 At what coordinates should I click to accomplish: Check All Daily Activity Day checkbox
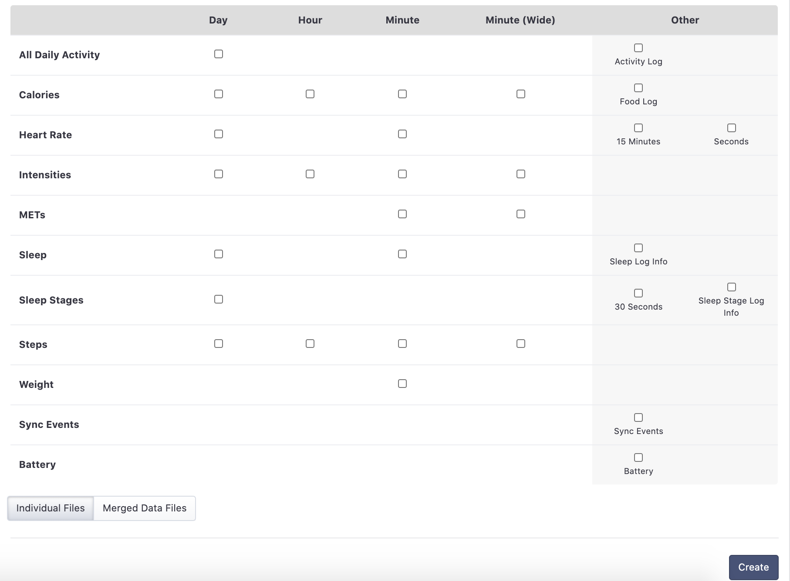(219, 54)
